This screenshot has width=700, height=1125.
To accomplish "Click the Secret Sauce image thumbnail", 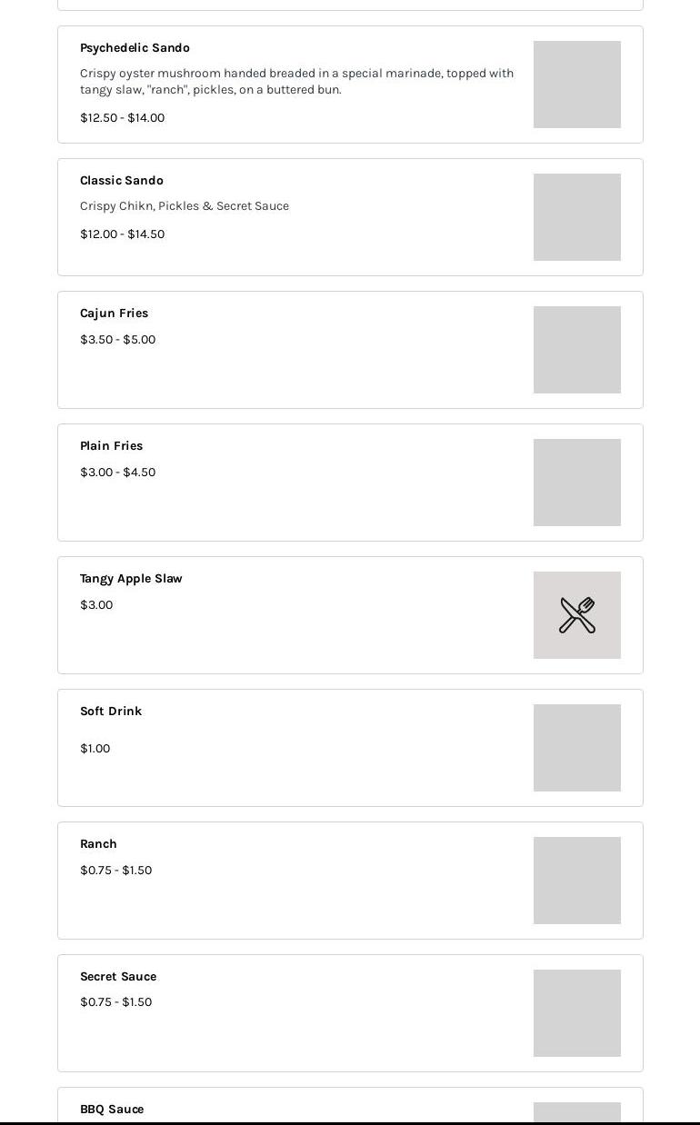I will tap(577, 1013).
